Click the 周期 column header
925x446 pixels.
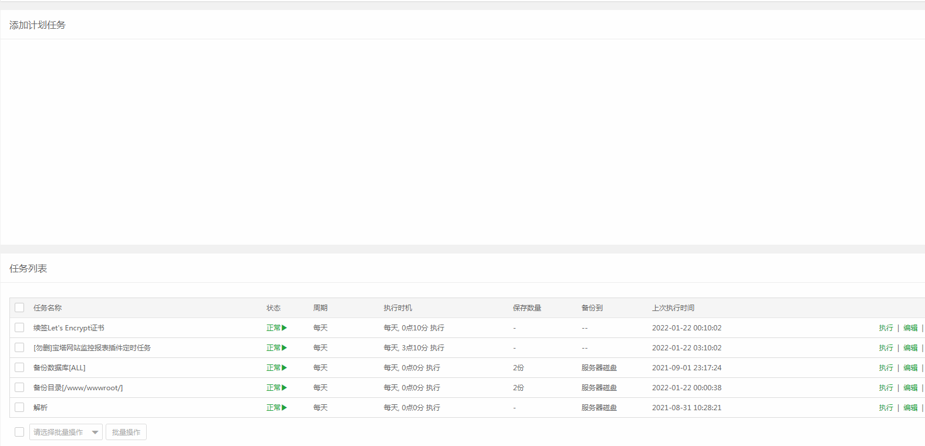tap(320, 308)
